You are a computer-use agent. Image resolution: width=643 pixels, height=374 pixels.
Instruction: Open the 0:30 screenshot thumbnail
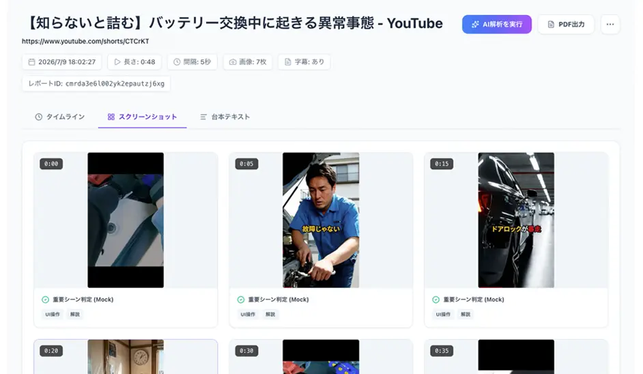pyautogui.click(x=321, y=356)
